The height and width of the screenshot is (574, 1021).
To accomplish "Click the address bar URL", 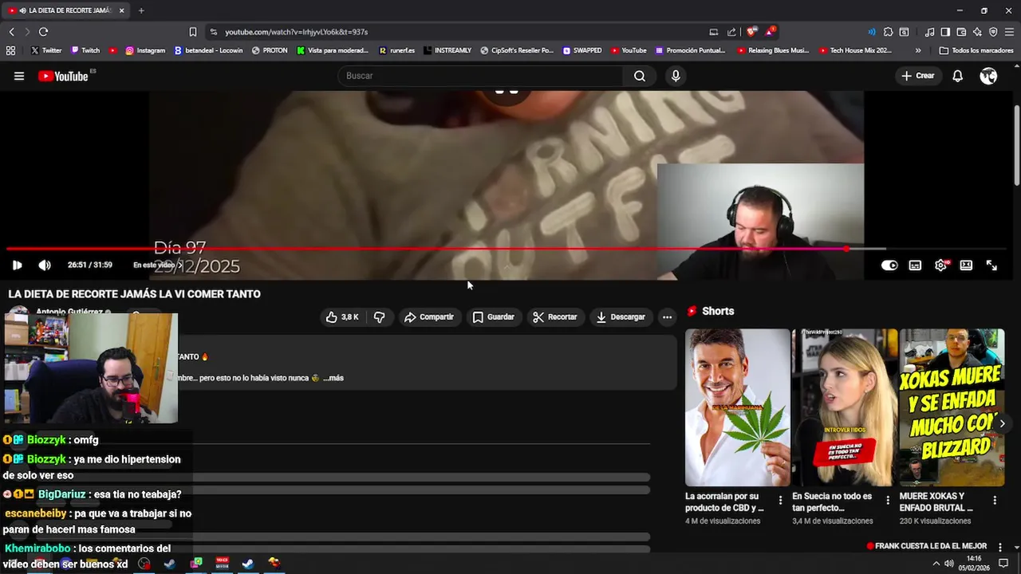I will tap(296, 32).
